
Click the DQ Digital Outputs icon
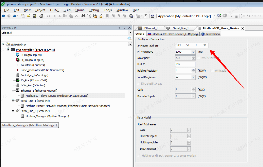18,60
